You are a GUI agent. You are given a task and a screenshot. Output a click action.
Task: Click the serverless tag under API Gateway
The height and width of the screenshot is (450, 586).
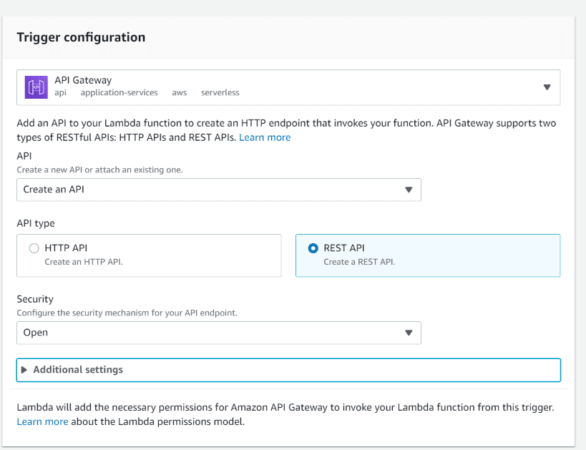(220, 92)
